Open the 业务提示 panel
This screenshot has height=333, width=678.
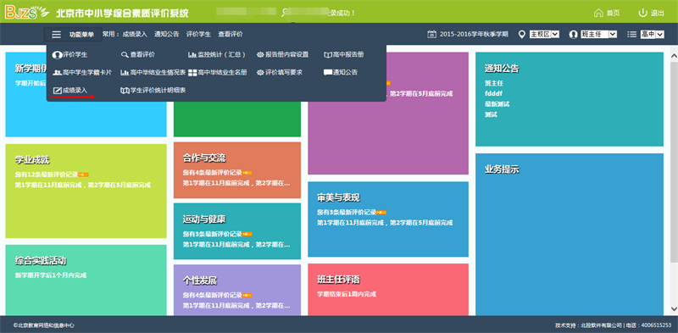click(570, 235)
